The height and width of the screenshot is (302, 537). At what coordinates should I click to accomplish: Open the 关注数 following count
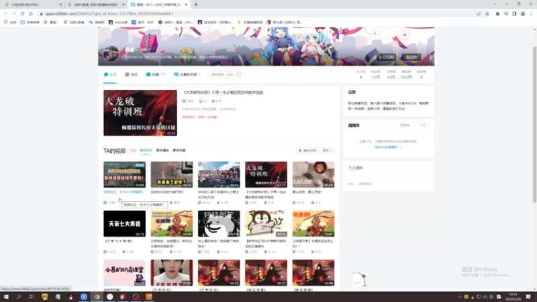pos(360,74)
